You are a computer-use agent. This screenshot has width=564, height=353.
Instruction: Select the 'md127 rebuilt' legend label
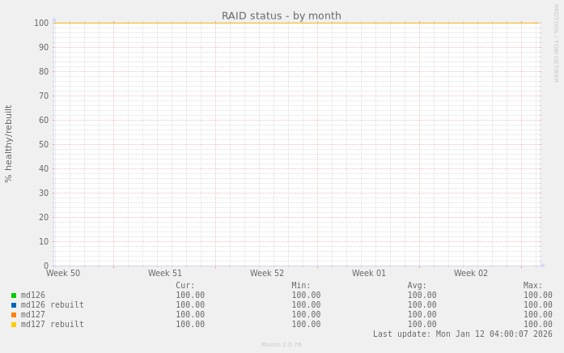(52, 325)
